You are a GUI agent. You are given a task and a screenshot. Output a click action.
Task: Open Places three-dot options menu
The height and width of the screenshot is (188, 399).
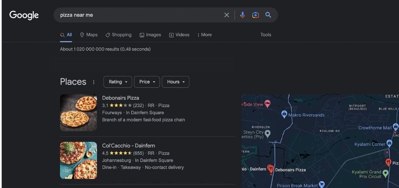click(x=94, y=82)
